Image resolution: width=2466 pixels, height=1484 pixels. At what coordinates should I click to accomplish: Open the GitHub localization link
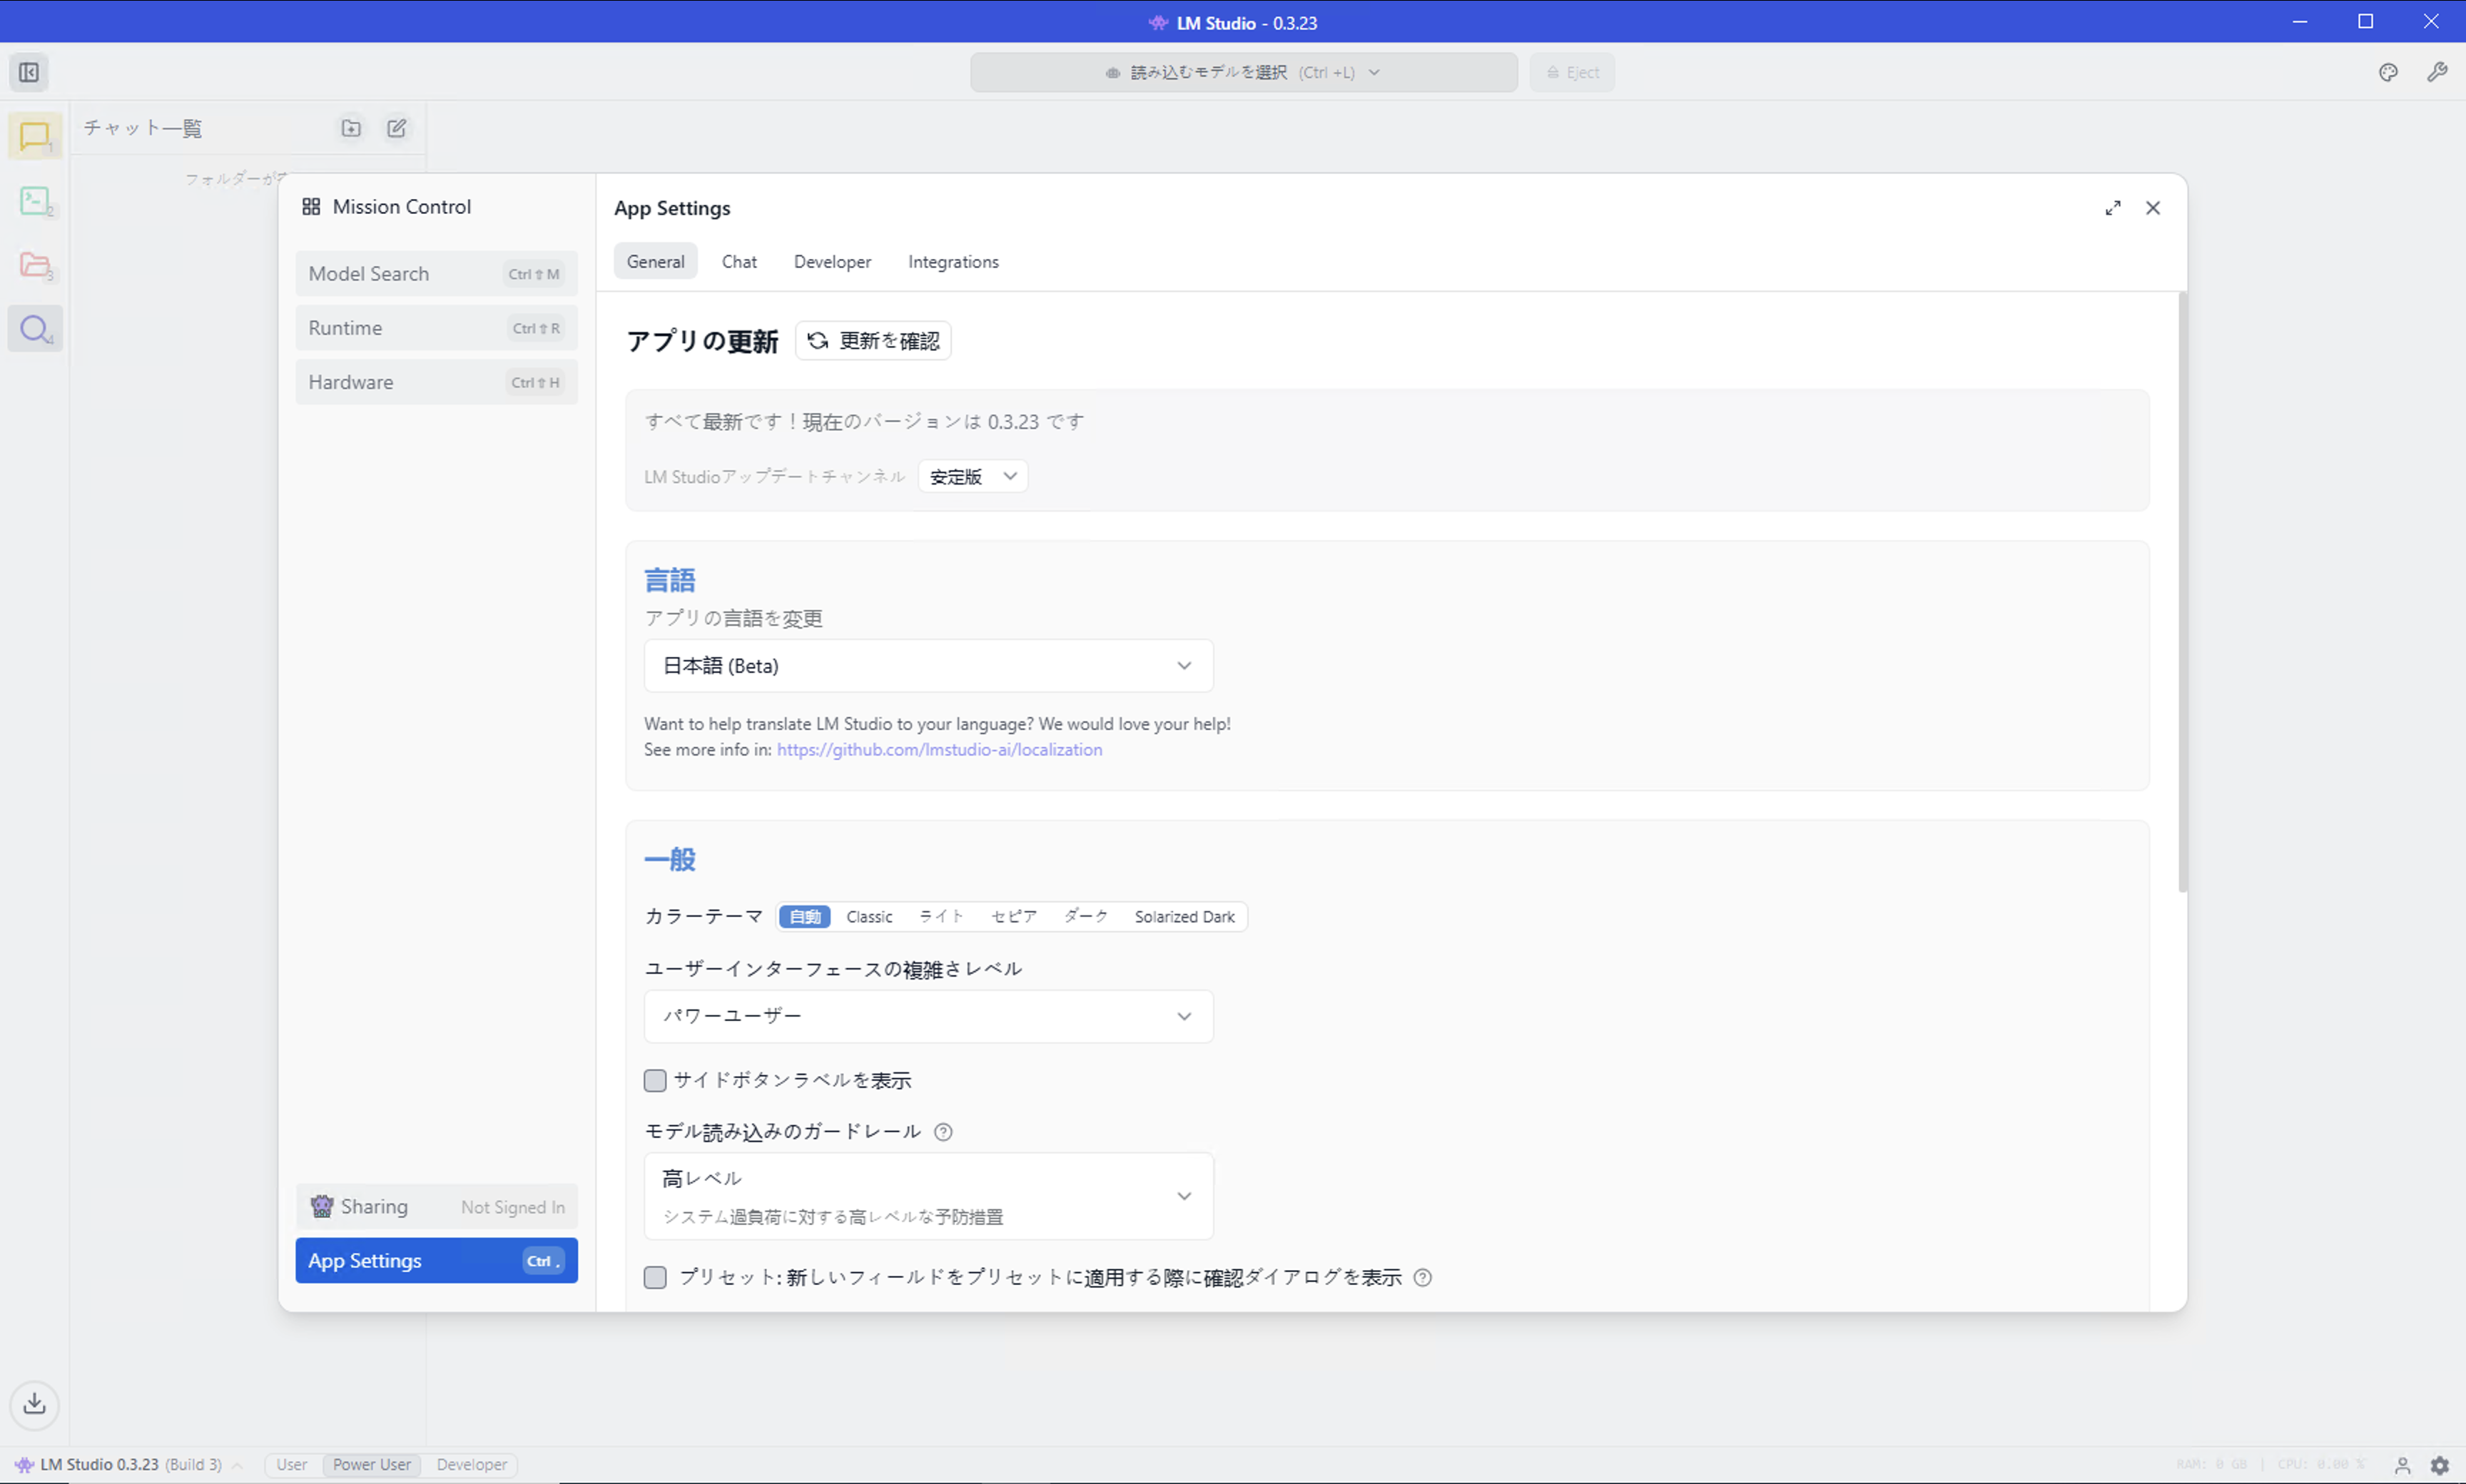tap(939, 750)
